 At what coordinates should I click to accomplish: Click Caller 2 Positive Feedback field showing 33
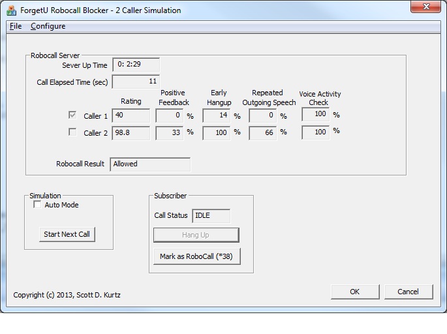tap(169, 133)
